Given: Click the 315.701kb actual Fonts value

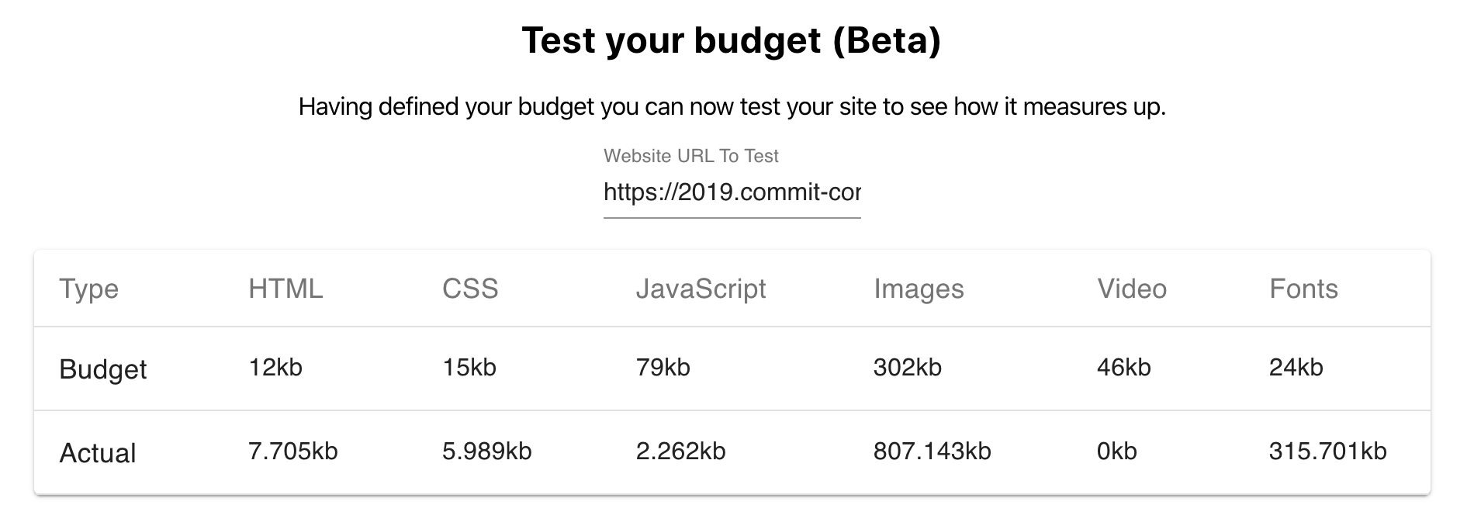Looking at the screenshot, I should tap(1328, 451).
